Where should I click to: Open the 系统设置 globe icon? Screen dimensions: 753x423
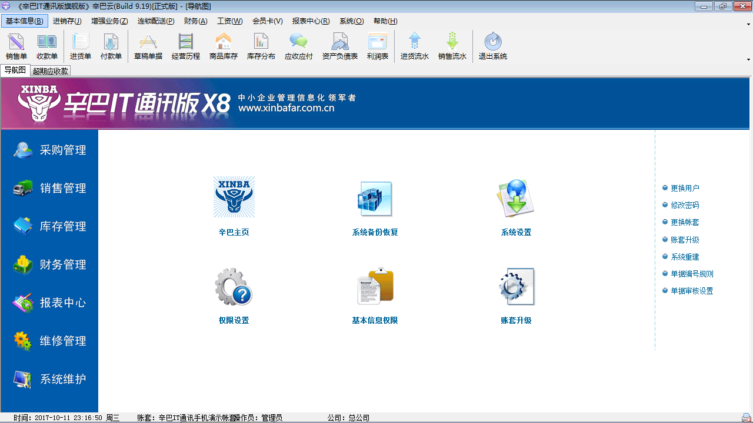tap(516, 199)
